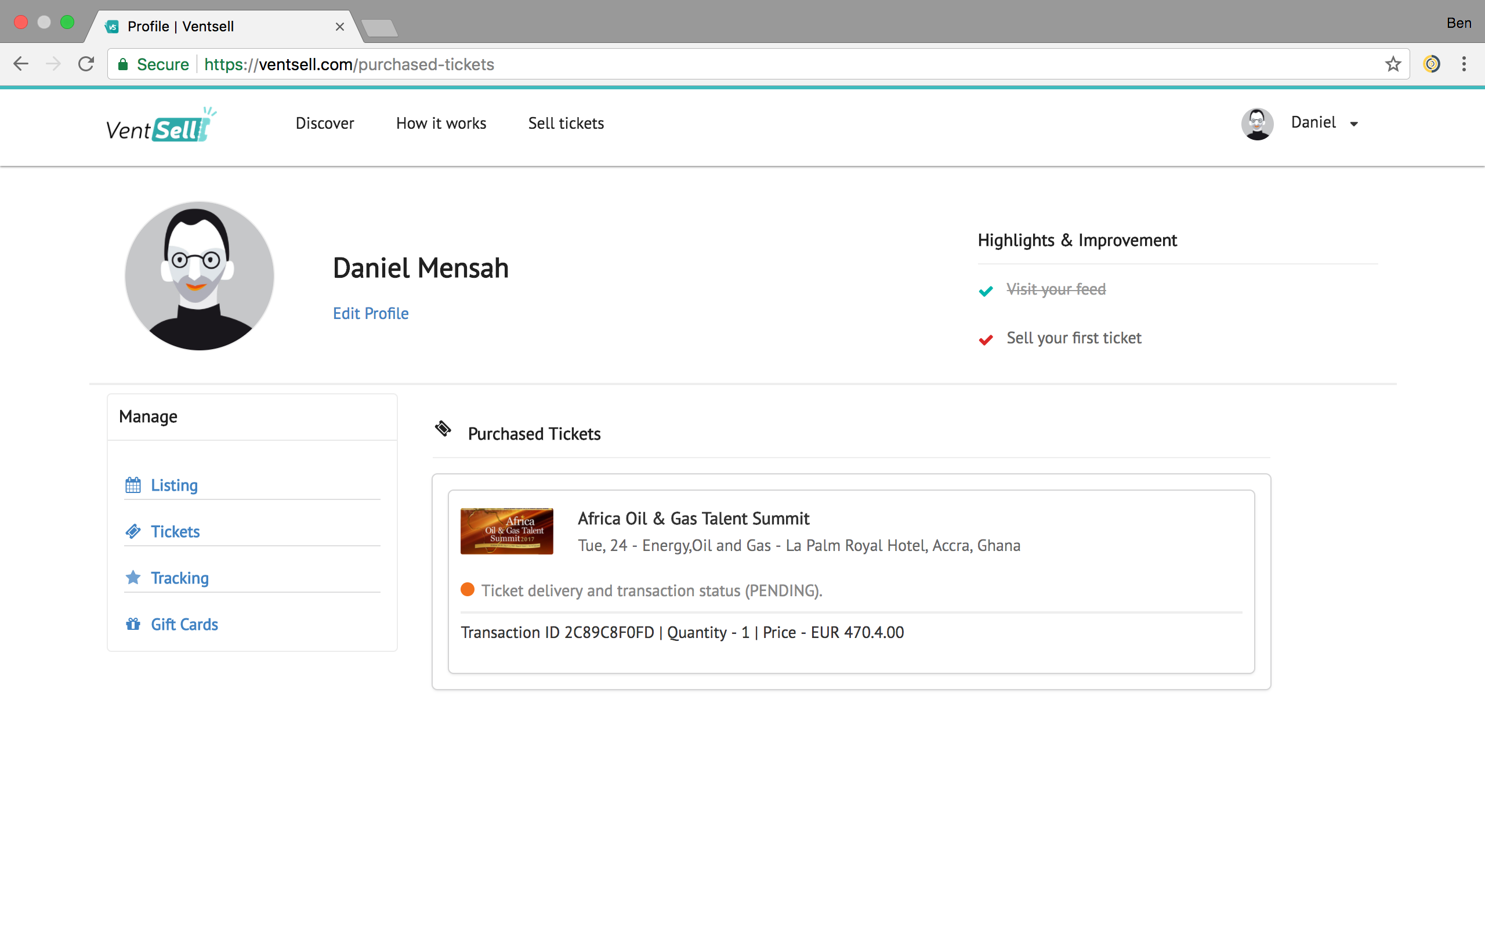Click the browser back arrow
Image resolution: width=1485 pixels, height=928 pixels.
point(21,64)
